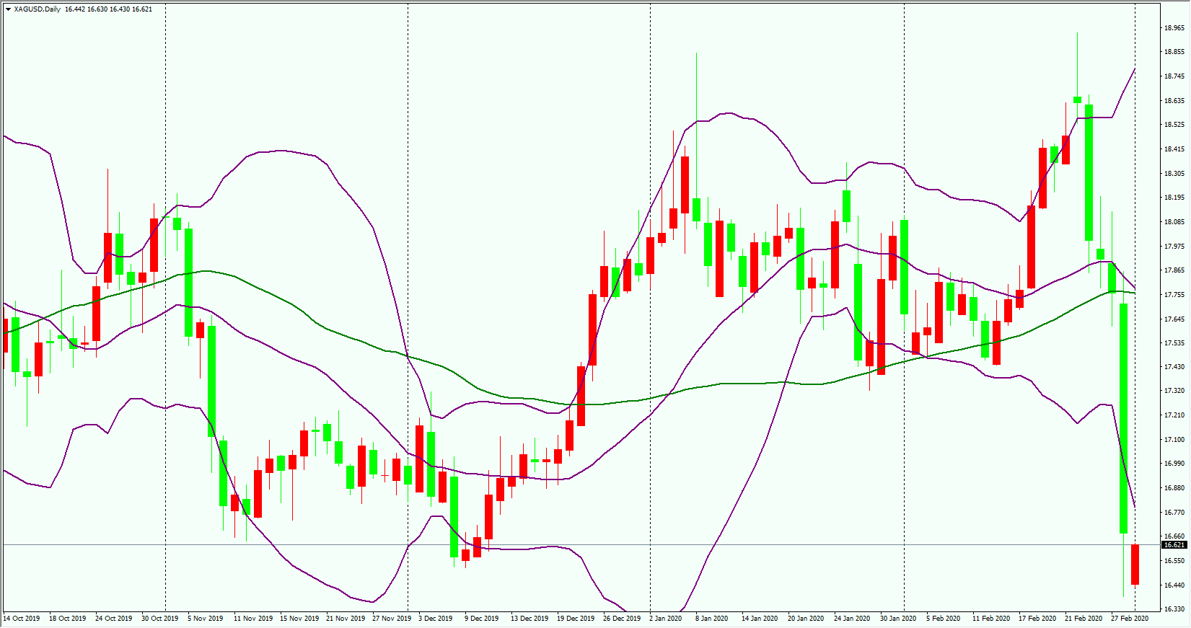Choose the 18.415 price axis label
This screenshot has width=1191, height=628.
point(1174,149)
